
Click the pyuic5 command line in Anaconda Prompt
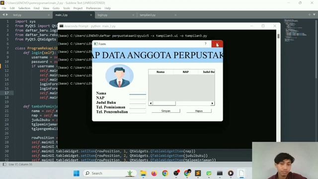pos(133,36)
